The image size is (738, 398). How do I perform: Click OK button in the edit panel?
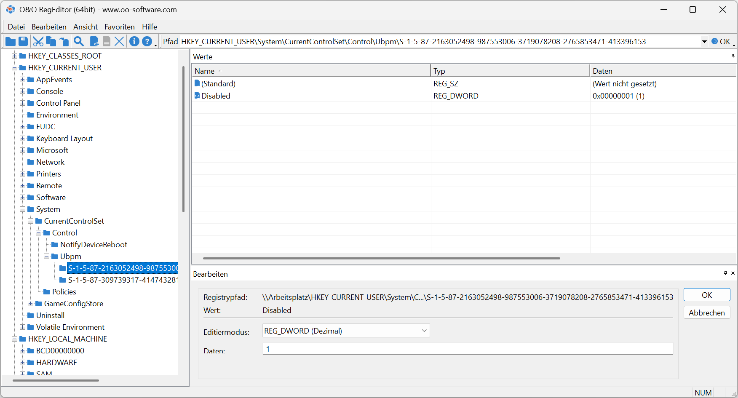706,295
